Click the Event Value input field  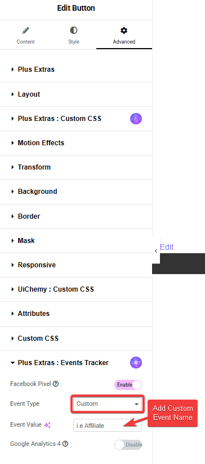click(x=108, y=426)
